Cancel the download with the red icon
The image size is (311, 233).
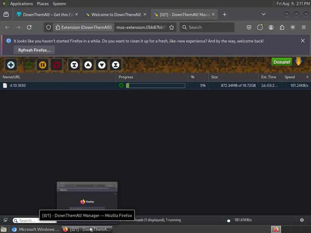(x=56, y=65)
